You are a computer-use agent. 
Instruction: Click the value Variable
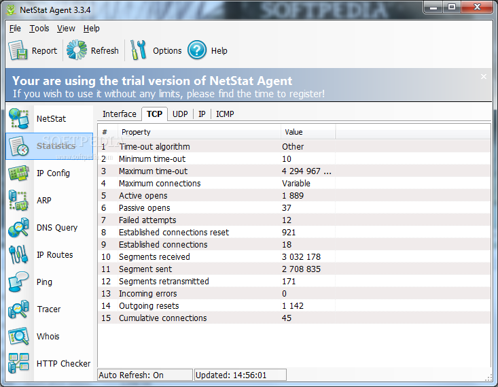pyautogui.click(x=296, y=183)
